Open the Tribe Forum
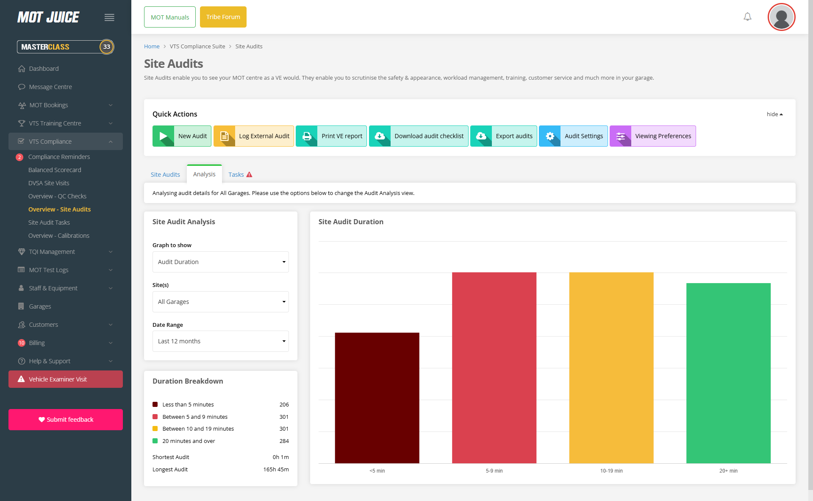Image resolution: width=813 pixels, height=501 pixels. click(223, 17)
